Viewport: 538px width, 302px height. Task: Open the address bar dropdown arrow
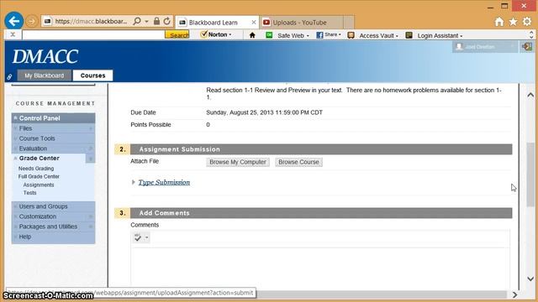[146, 21]
